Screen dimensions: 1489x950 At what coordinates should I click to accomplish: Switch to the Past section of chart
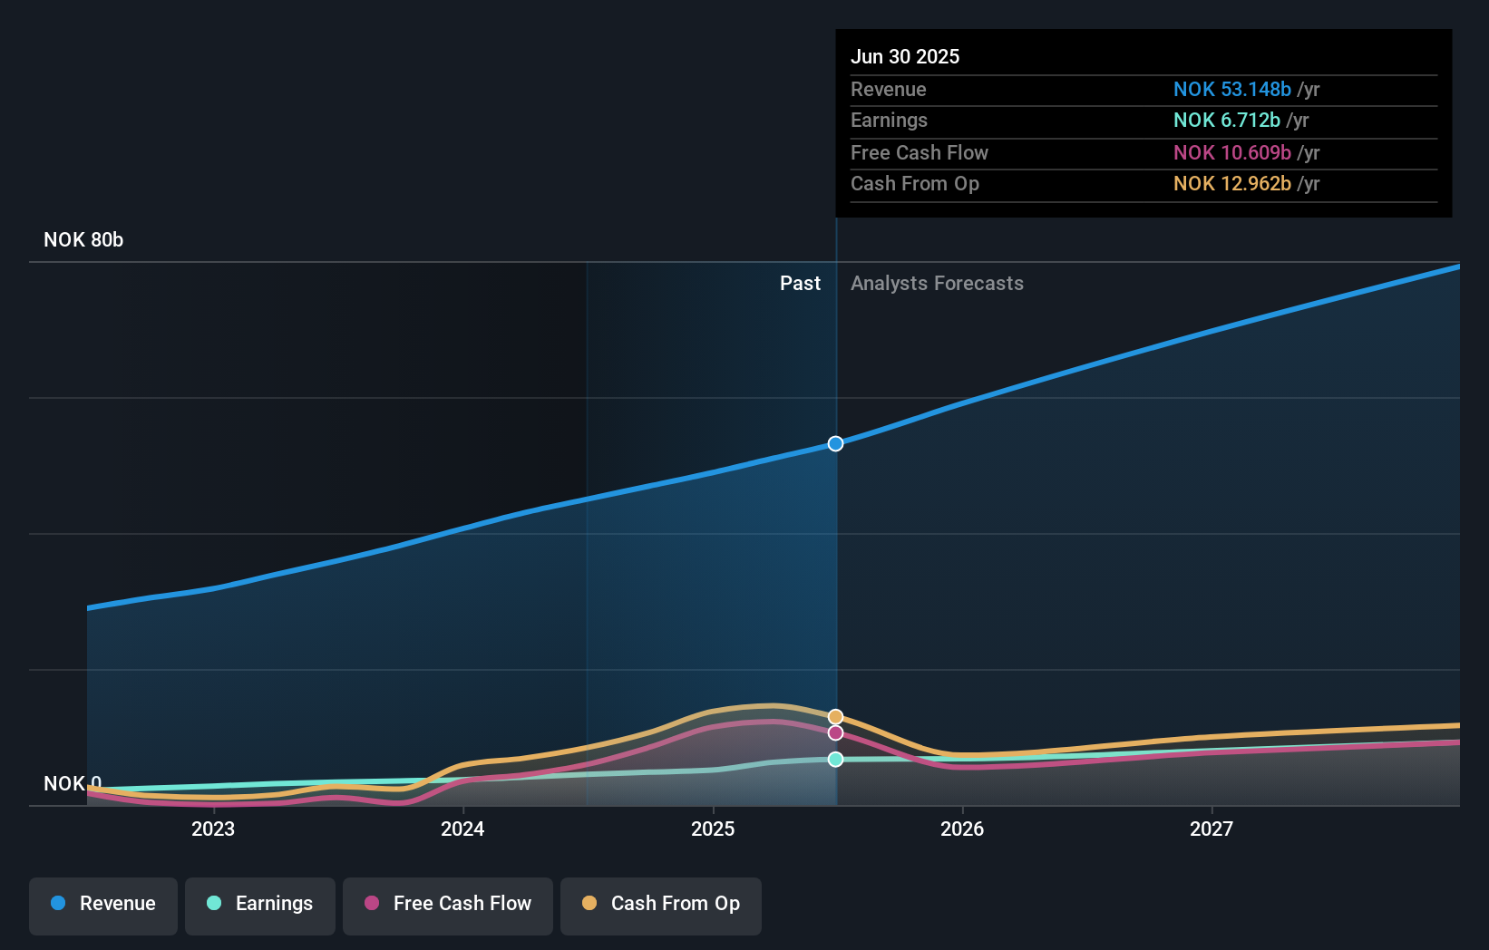(x=800, y=283)
